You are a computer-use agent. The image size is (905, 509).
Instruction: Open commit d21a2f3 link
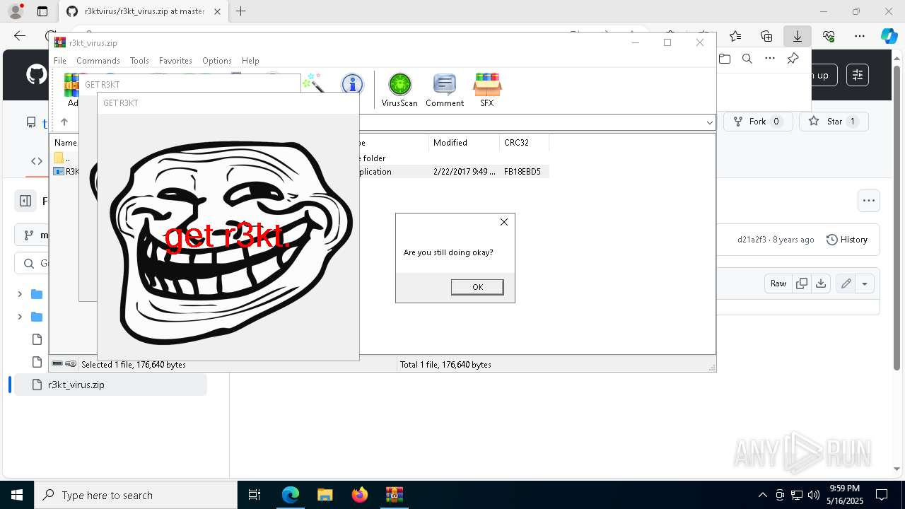point(752,240)
